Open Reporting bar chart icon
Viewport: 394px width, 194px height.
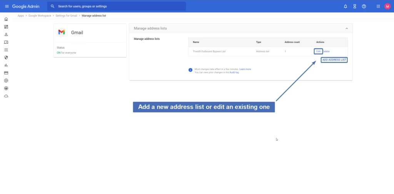pyautogui.click(x=6, y=65)
